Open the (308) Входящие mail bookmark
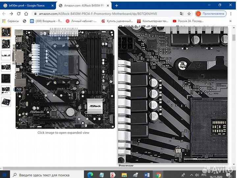 click(46, 21)
